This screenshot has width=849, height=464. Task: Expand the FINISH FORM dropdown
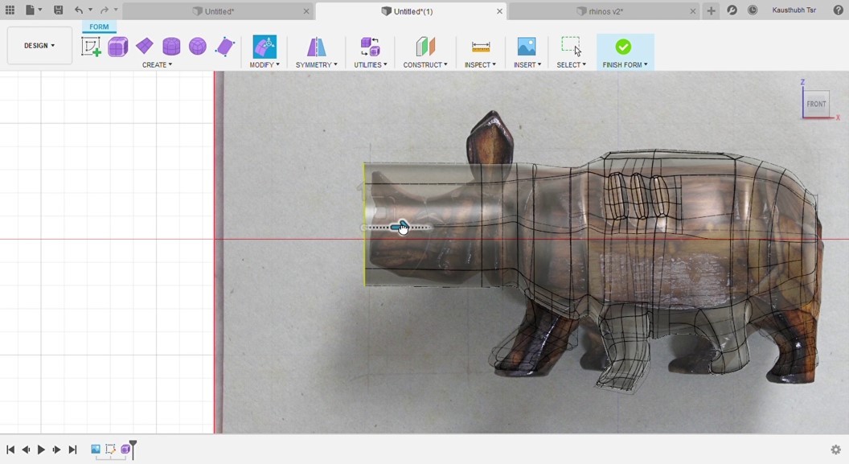coord(625,64)
